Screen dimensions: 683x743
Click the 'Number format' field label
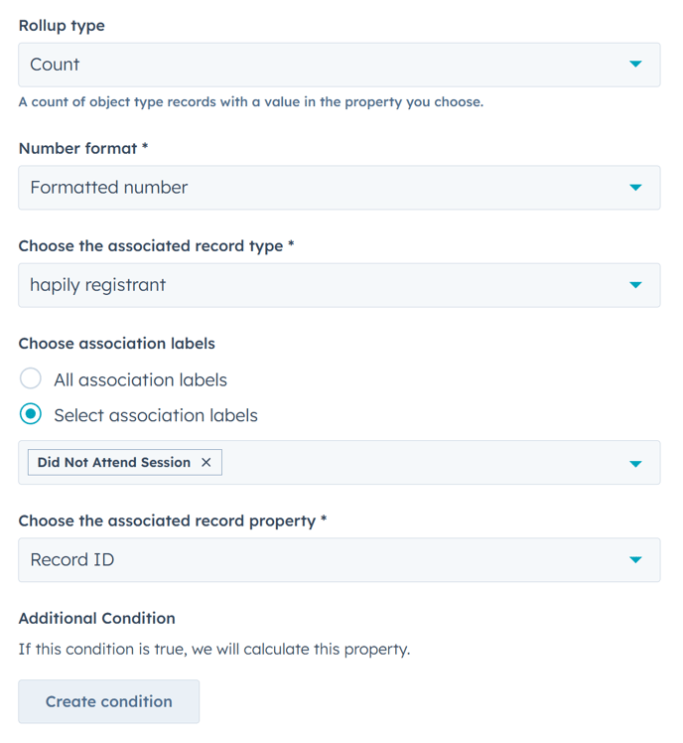77,148
